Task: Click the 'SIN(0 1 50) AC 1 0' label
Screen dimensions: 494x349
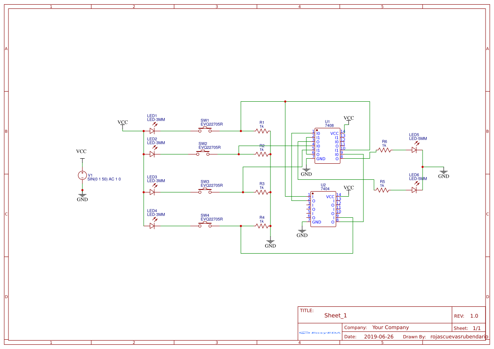Action: click(104, 179)
